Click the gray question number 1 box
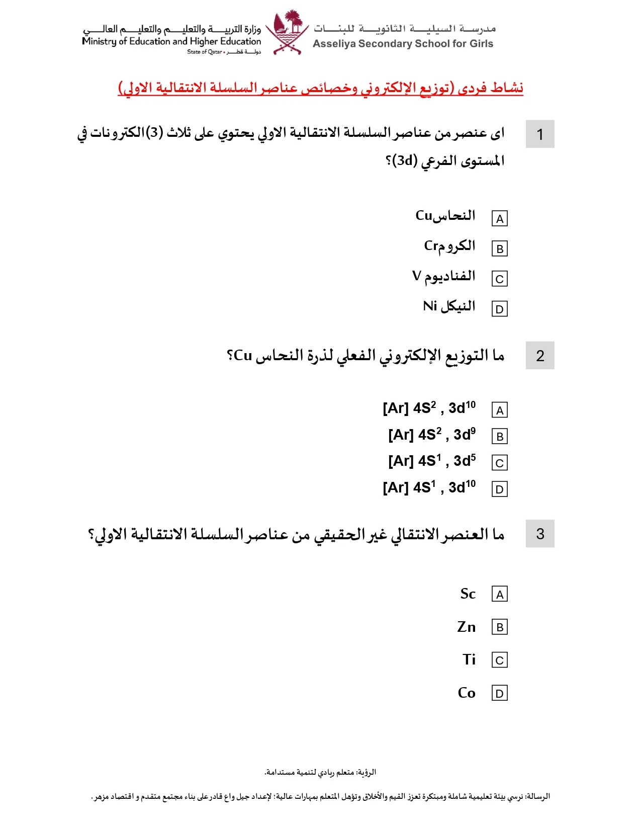 click(x=540, y=134)
